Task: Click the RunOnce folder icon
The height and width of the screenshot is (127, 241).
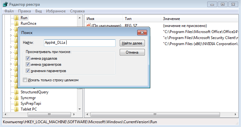Action: point(17,23)
